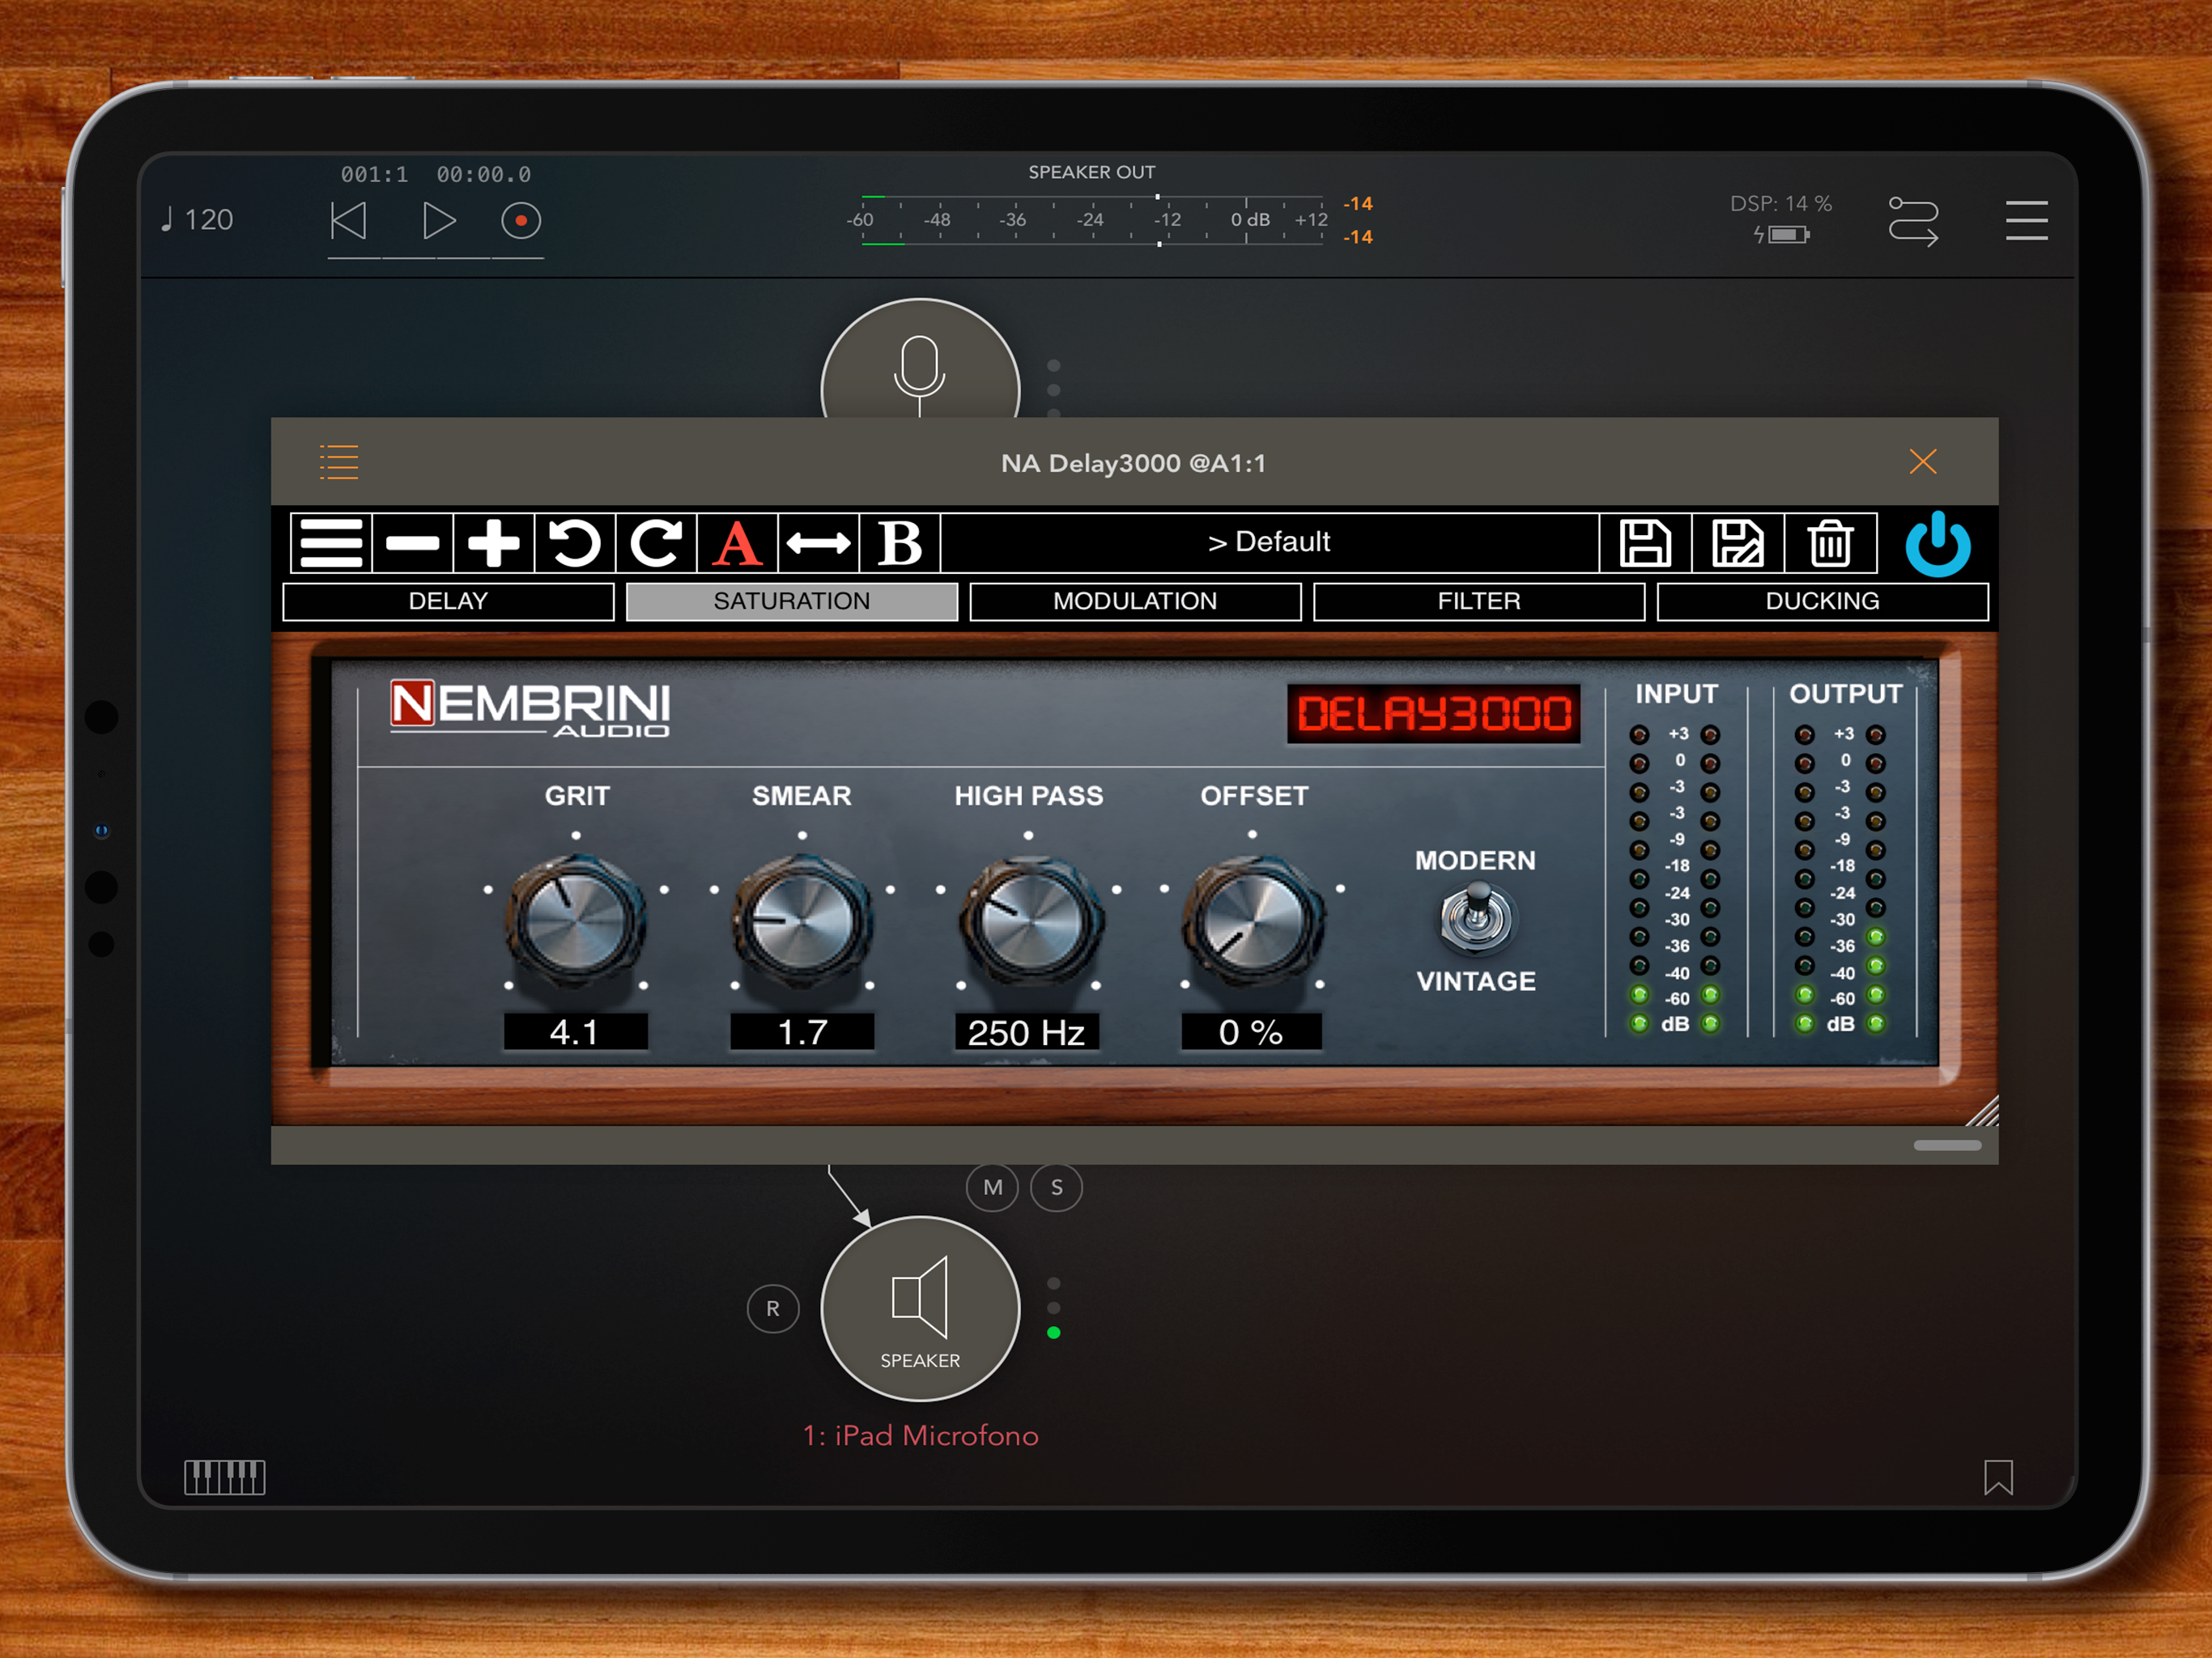Click the save-as preset icon
This screenshot has width=2212, height=1658.
pos(1737,543)
